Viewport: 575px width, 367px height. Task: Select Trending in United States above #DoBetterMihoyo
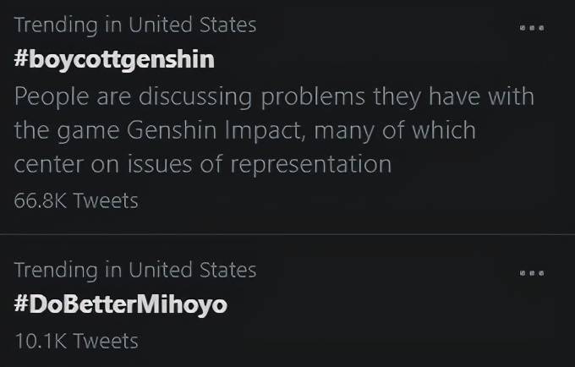[135, 271]
